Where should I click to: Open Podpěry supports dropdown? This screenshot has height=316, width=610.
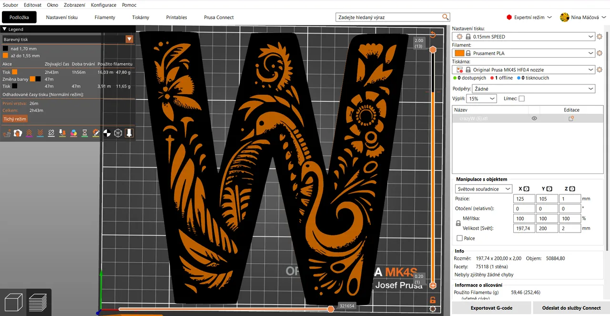pyautogui.click(x=533, y=89)
